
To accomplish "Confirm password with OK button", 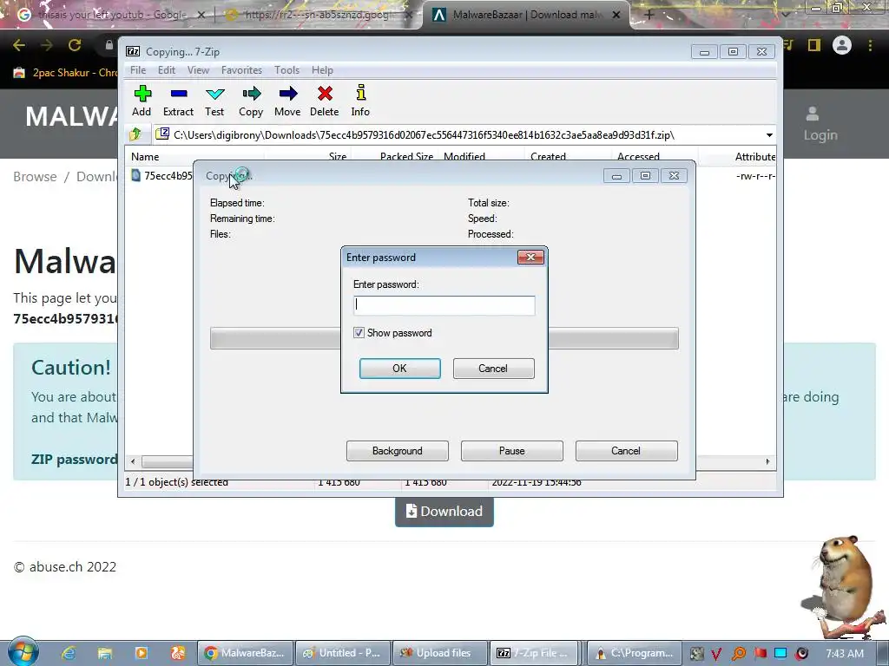I will tap(399, 368).
